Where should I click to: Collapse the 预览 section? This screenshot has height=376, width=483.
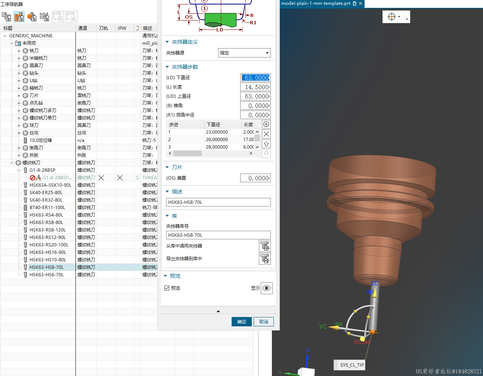click(165, 276)
